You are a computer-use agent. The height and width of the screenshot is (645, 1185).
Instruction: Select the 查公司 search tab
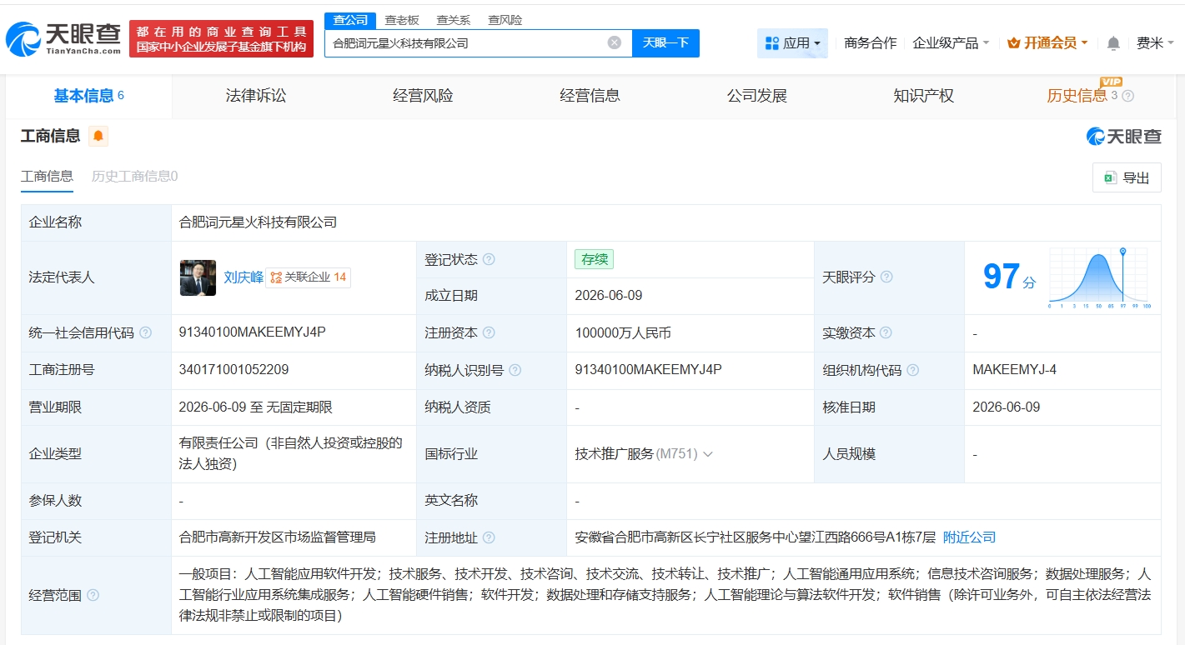(350, 21)
